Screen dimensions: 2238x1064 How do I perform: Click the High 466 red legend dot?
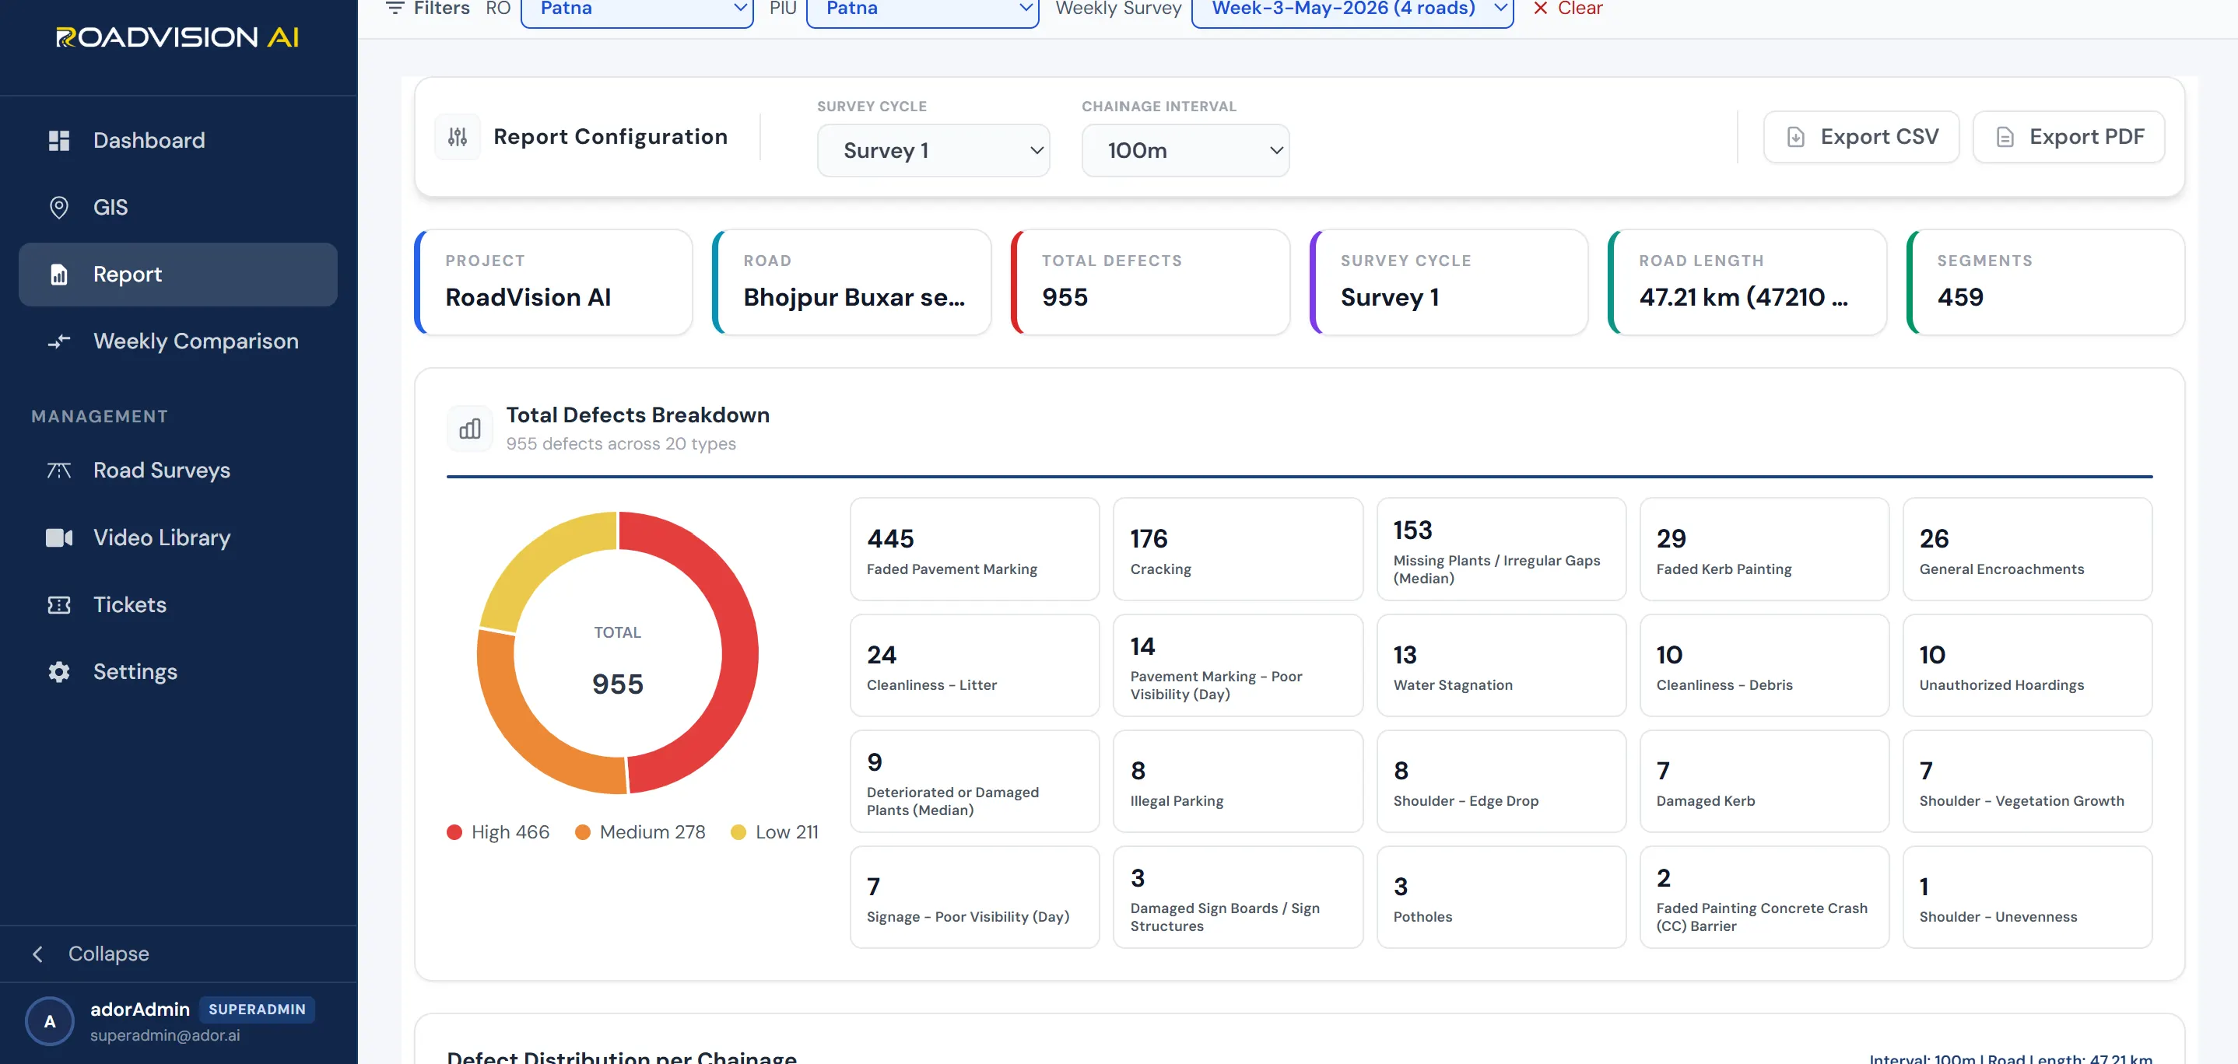coord(454,832)
